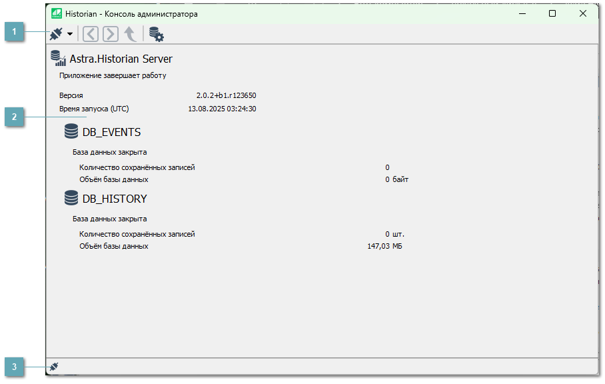The image size is (605, 384).
Task: Click the version value 2.0.2+b1.r123650
Action: pos(225,95)
